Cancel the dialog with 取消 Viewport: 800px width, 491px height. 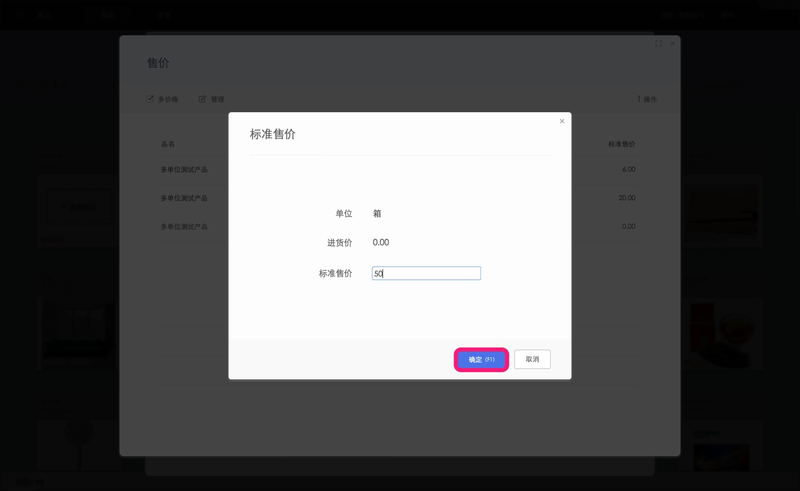tap(532, 360)
